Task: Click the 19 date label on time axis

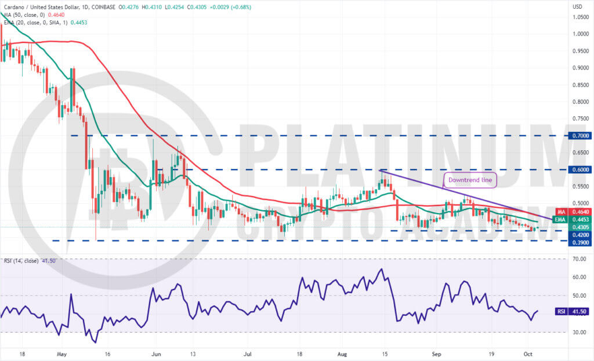Action: [x=491, y=354]
